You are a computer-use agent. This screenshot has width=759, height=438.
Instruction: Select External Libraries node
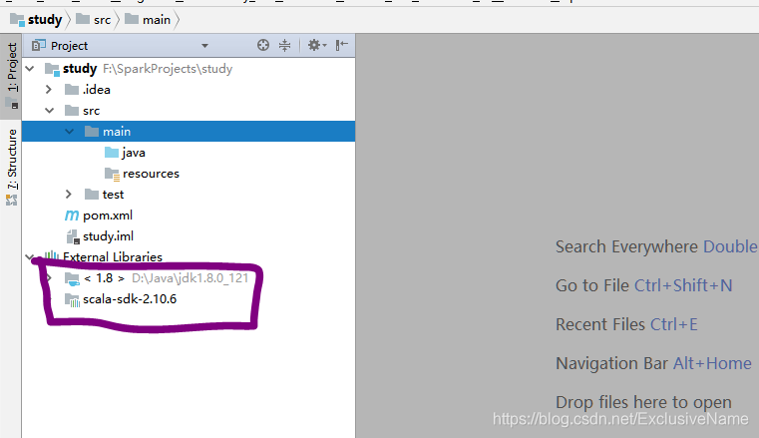pos(189,257)
